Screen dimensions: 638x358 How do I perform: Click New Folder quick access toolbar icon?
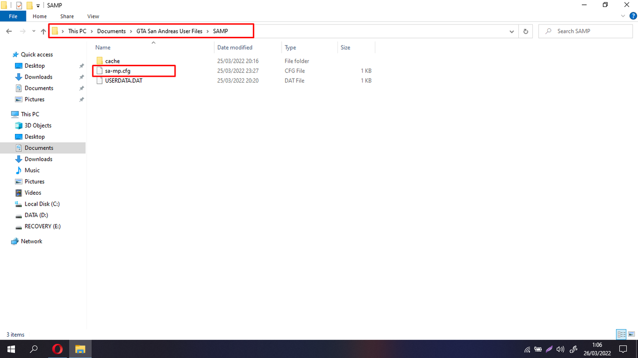[x=29, y=5]
